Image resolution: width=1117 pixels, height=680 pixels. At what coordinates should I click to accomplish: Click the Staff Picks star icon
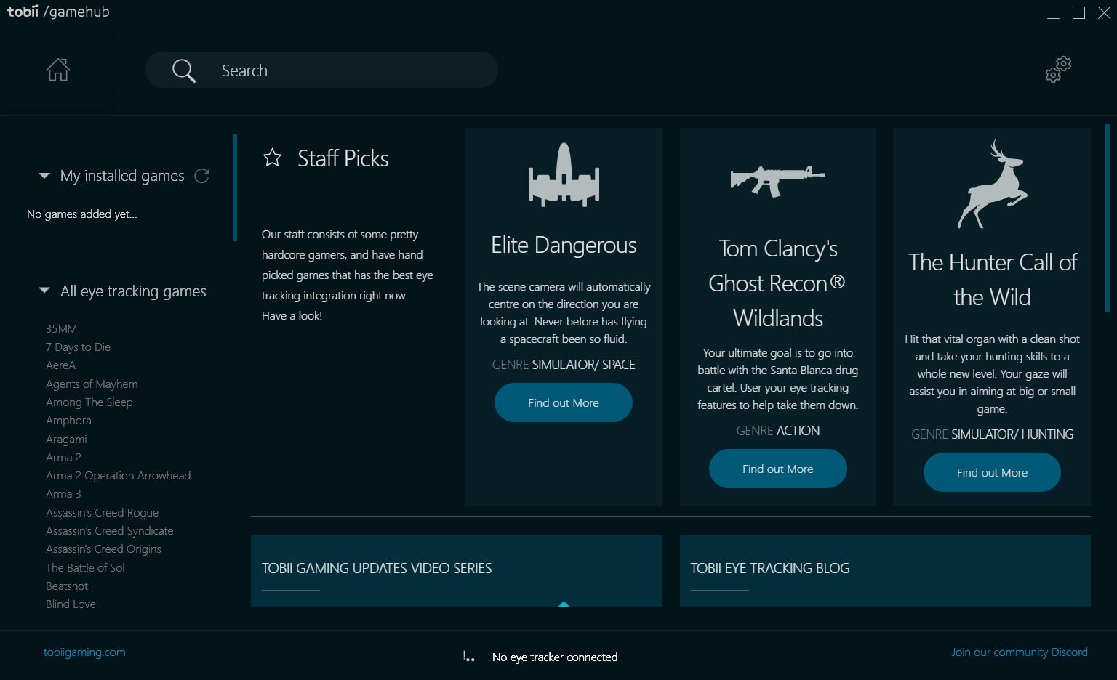pos(272,158)
